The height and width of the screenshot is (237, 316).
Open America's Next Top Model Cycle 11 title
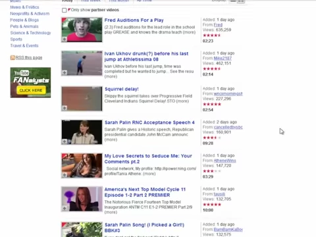tap(145, 192)
